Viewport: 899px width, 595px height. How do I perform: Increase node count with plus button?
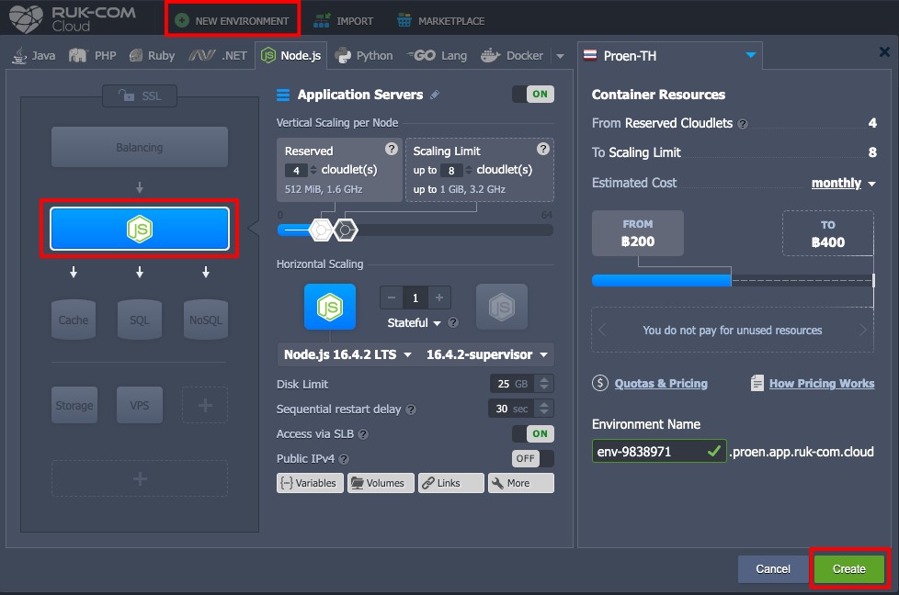pos(439,297)
